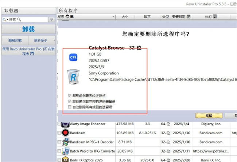Toggle 卸载前创建系统还原点 checkbox
237x162 pixels.
click(x=70, y=96)
